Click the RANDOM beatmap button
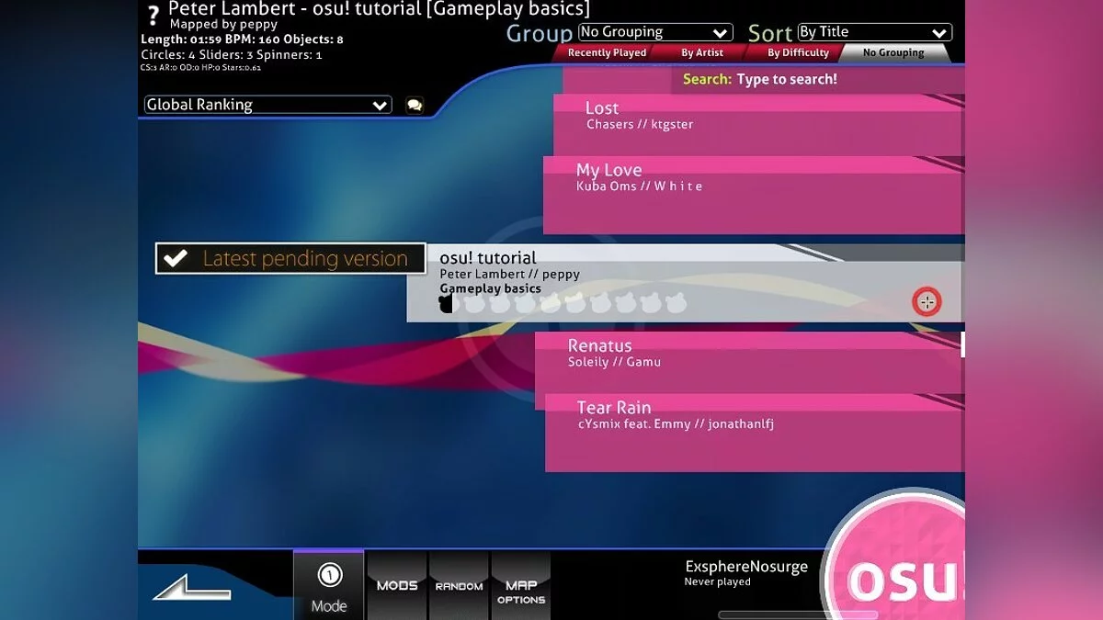This screenshot has height=620, width=1103. point(459,585)
